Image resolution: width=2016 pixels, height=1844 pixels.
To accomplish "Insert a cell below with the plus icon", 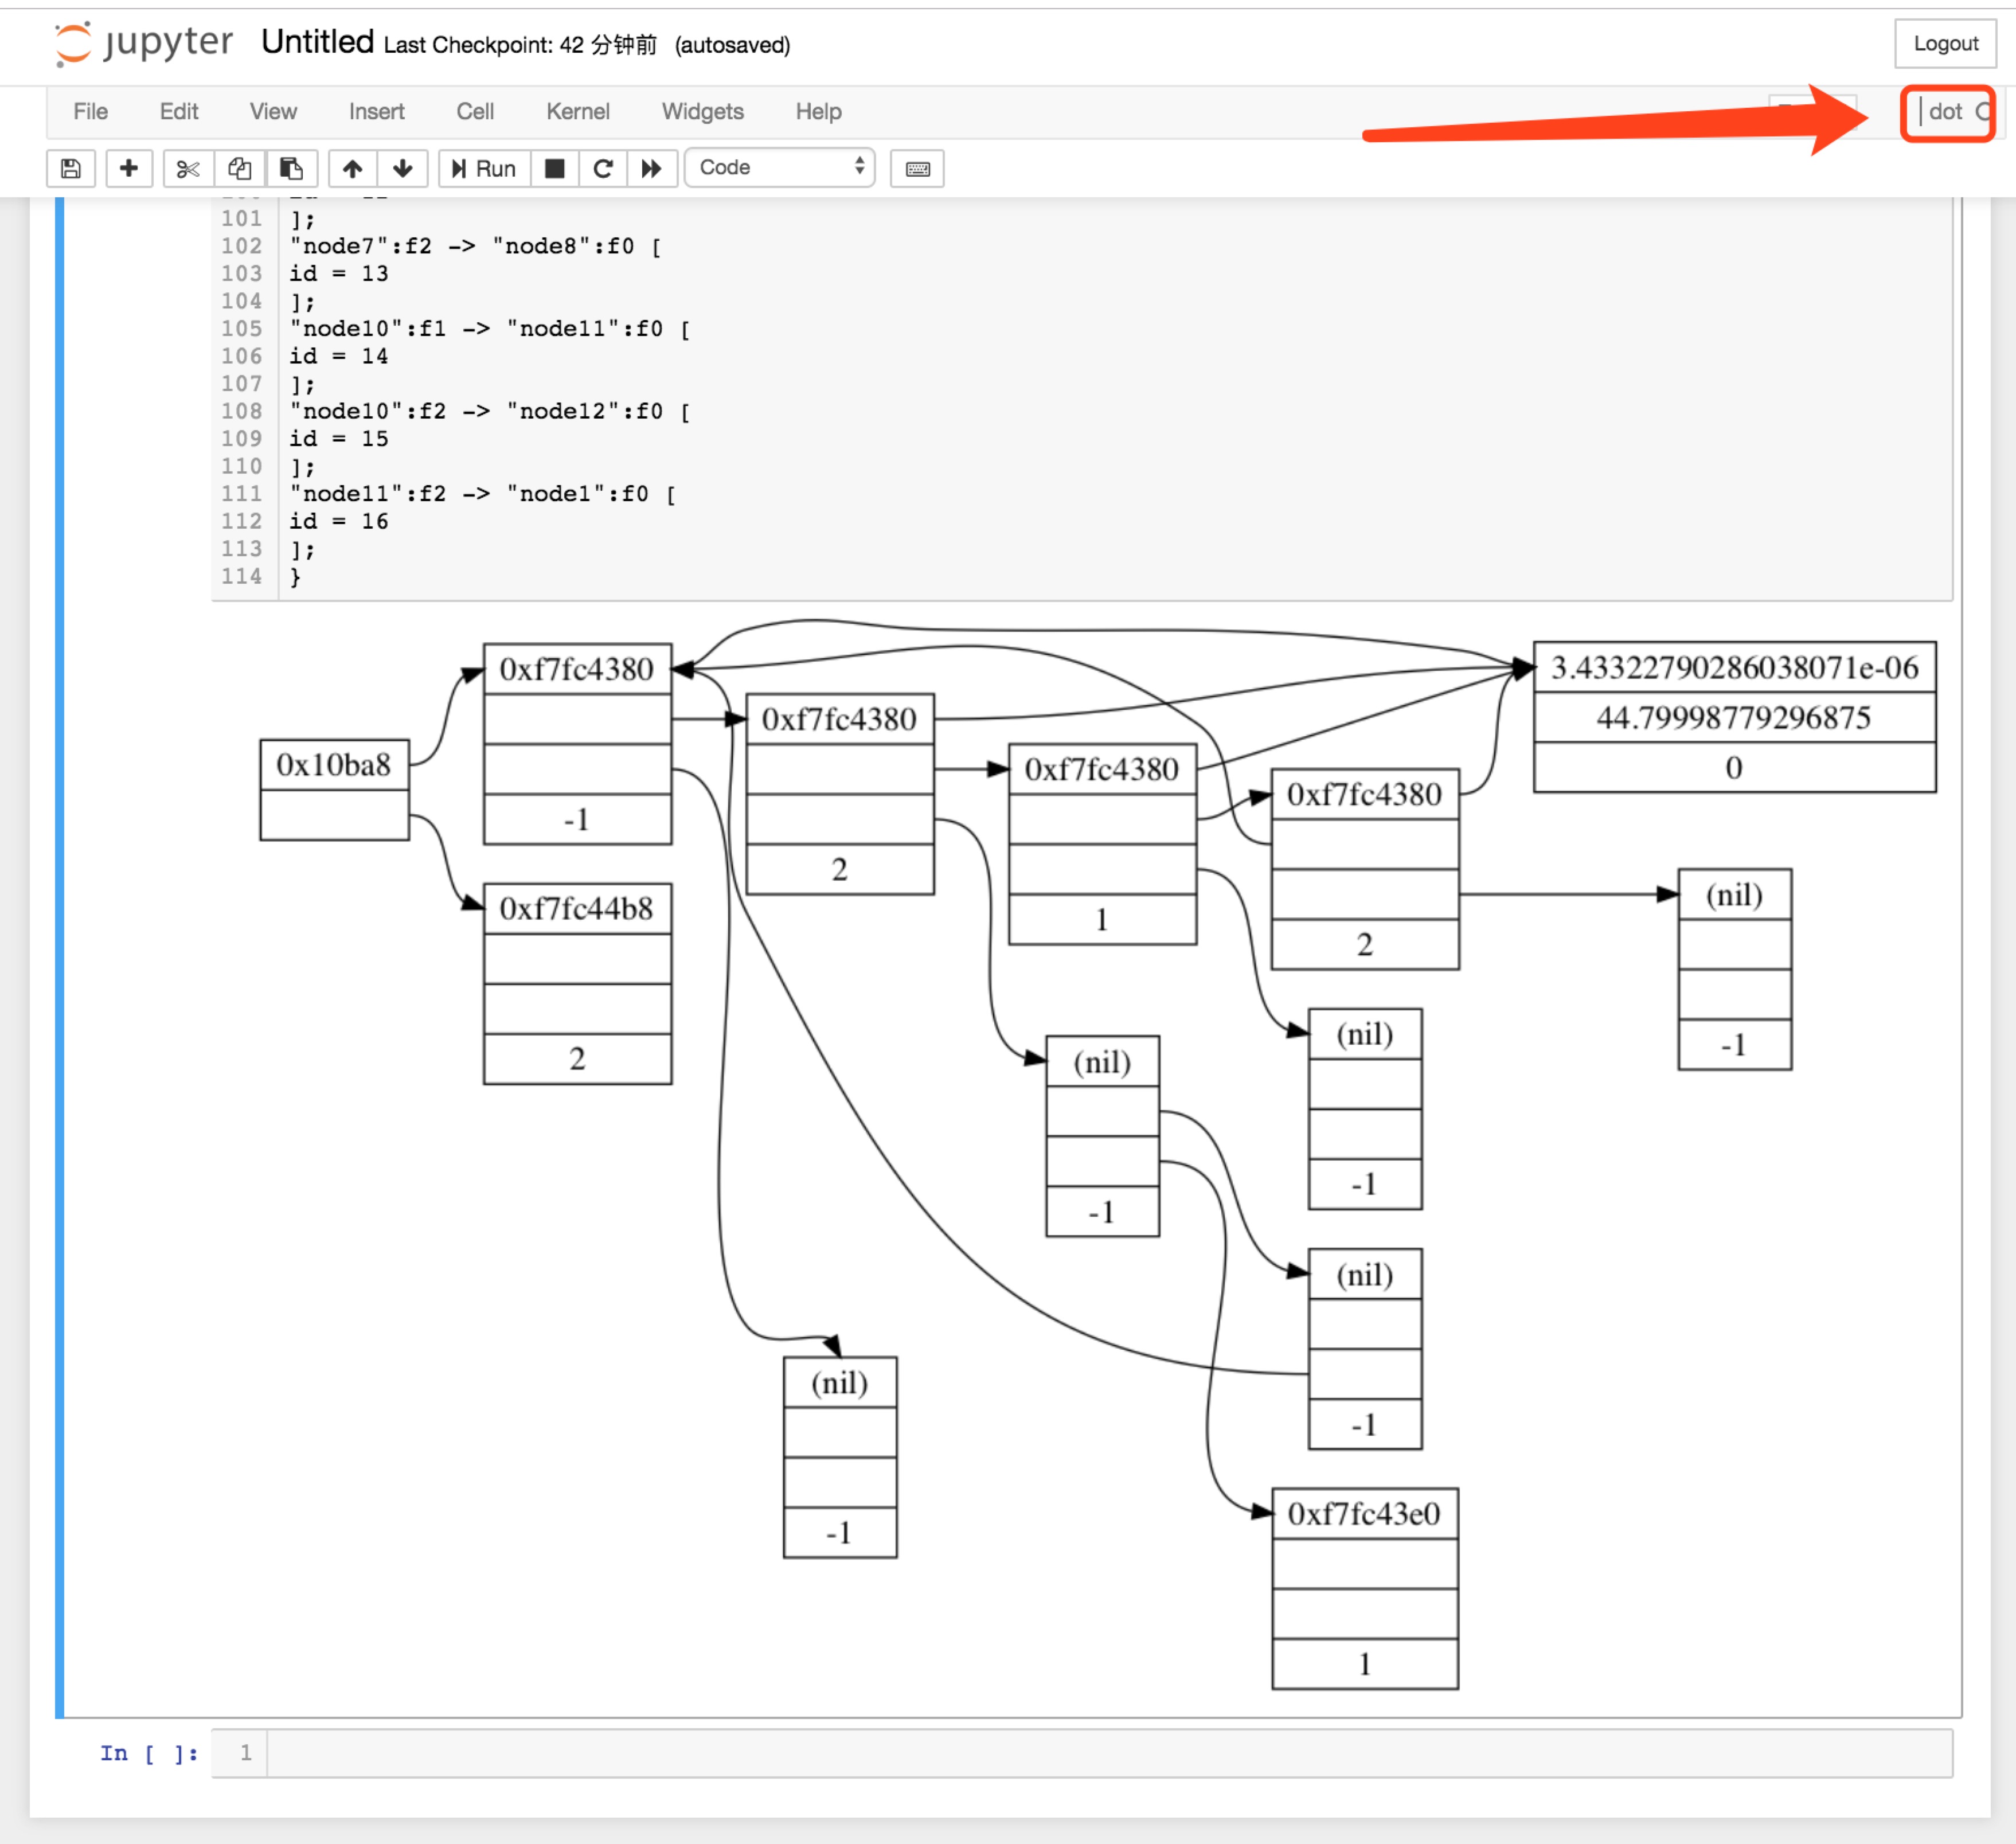I will pyautogui.click(x=128, y=168).
